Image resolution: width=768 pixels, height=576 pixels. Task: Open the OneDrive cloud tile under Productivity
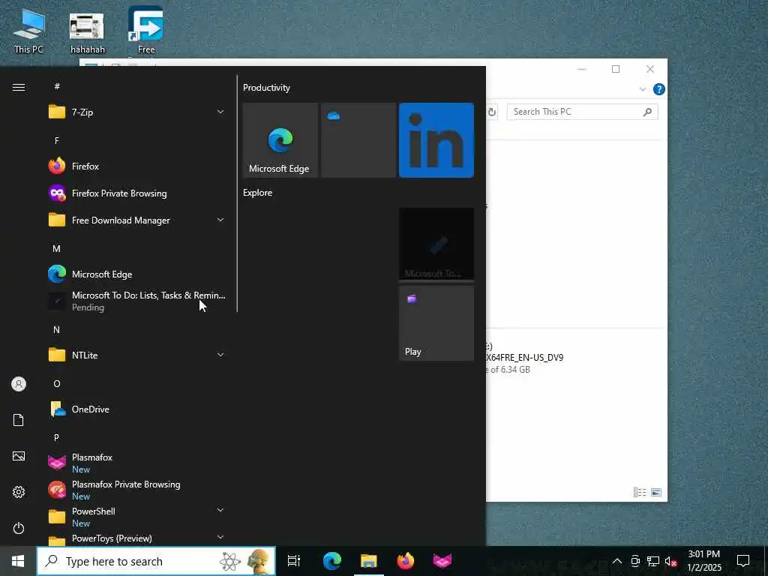[x=358, y=140]
